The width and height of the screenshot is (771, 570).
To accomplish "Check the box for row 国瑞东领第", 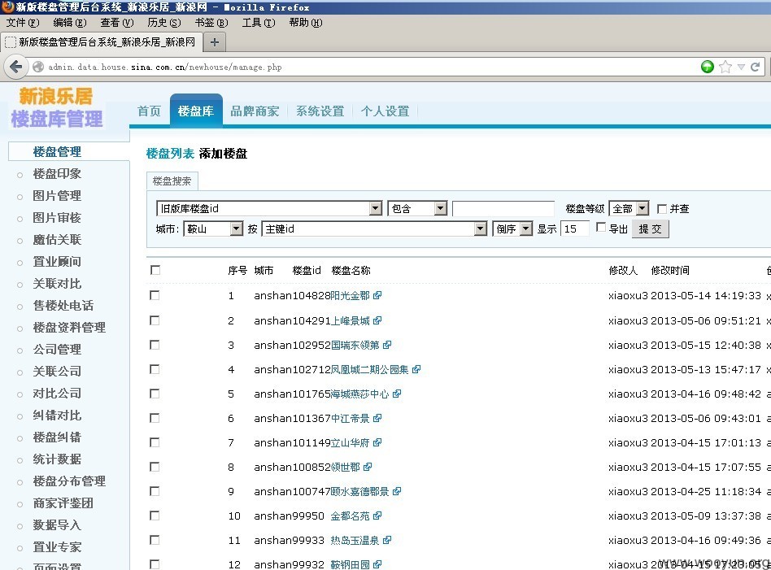I will [155, 346].
